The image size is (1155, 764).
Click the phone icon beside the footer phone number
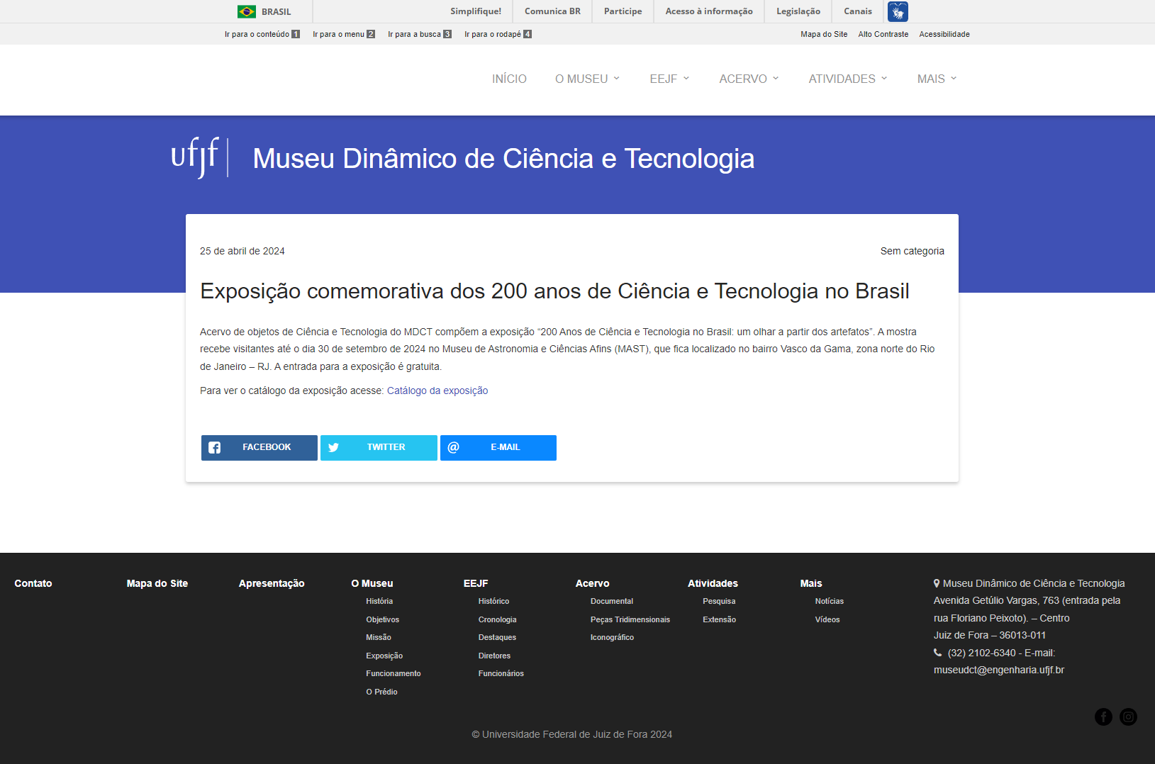tap(937, 653)
